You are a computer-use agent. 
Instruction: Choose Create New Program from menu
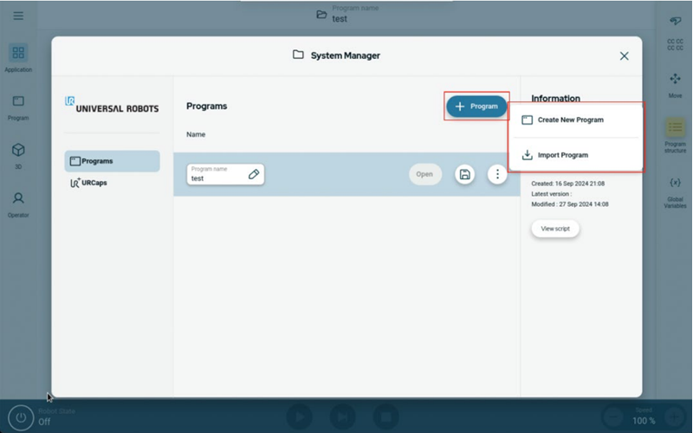pos(570,120)
